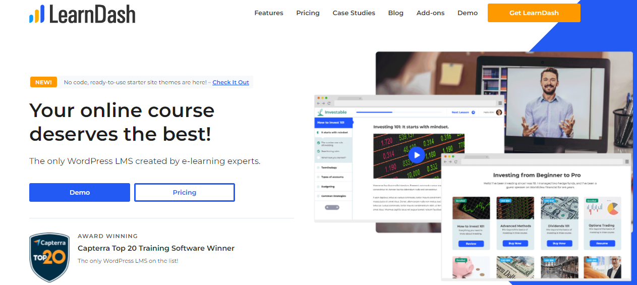Open the hamburger menu in the Investable window
The width and height of the screenshot is (637, 285).
pyautogui.click(x=500, y=103)
